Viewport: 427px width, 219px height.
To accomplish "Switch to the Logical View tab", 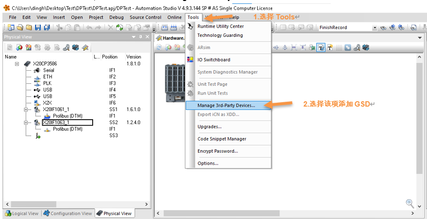I will coord(22,213).
